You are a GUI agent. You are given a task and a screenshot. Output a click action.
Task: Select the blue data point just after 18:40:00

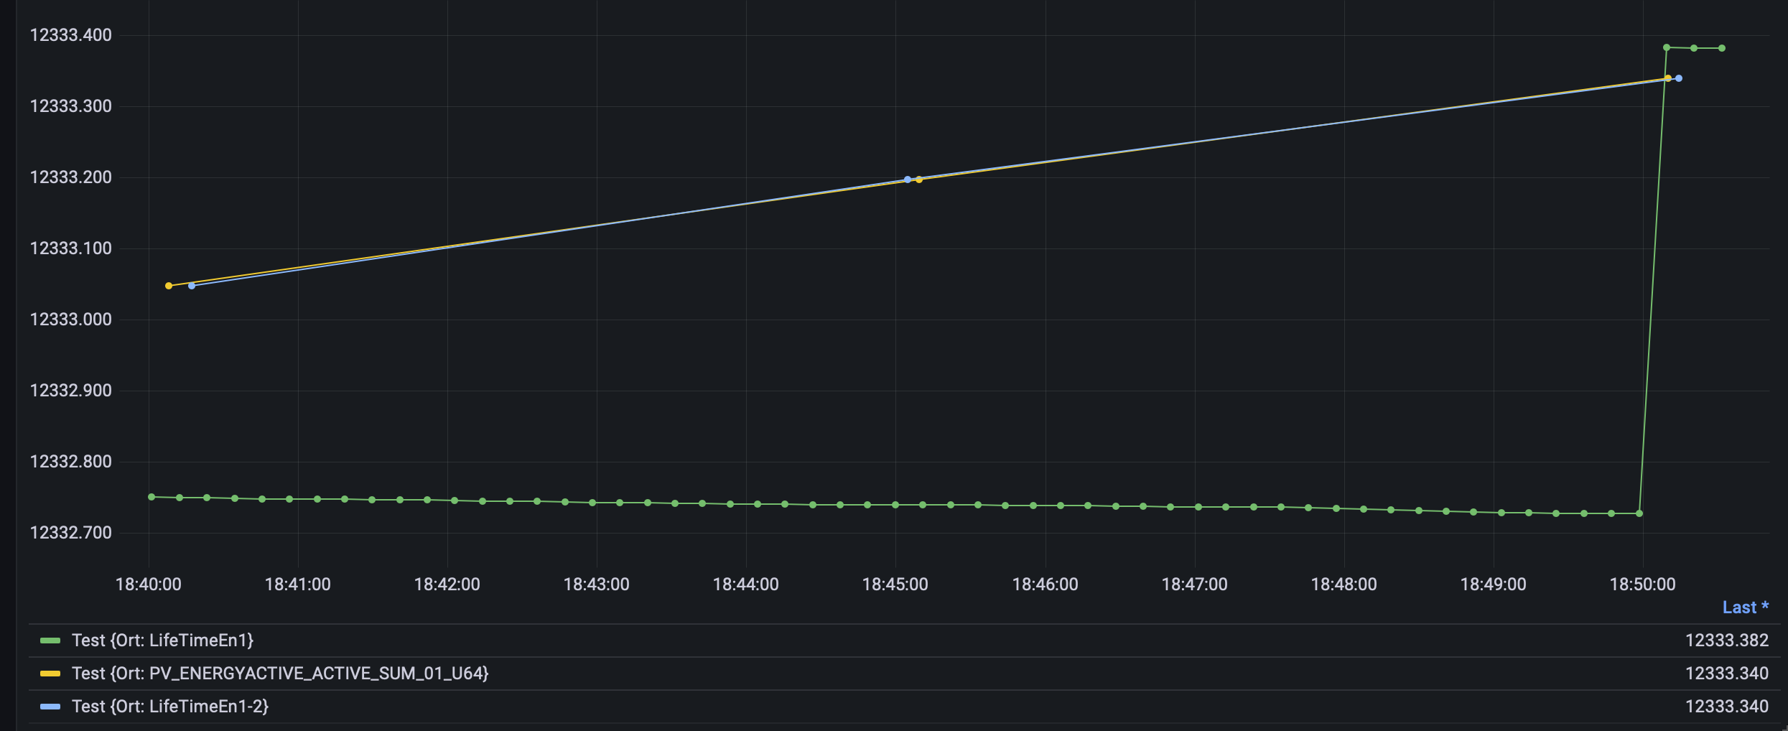coord(192,286)
